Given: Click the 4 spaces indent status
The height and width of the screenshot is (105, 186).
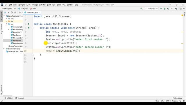Looking at the screenshot, I should pos(175,101).
